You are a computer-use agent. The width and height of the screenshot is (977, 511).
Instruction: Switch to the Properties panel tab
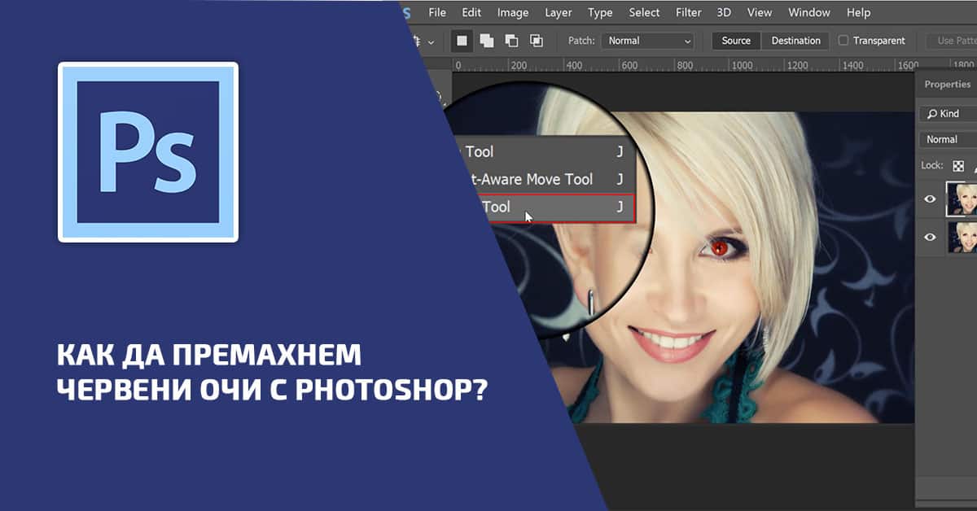947,84
